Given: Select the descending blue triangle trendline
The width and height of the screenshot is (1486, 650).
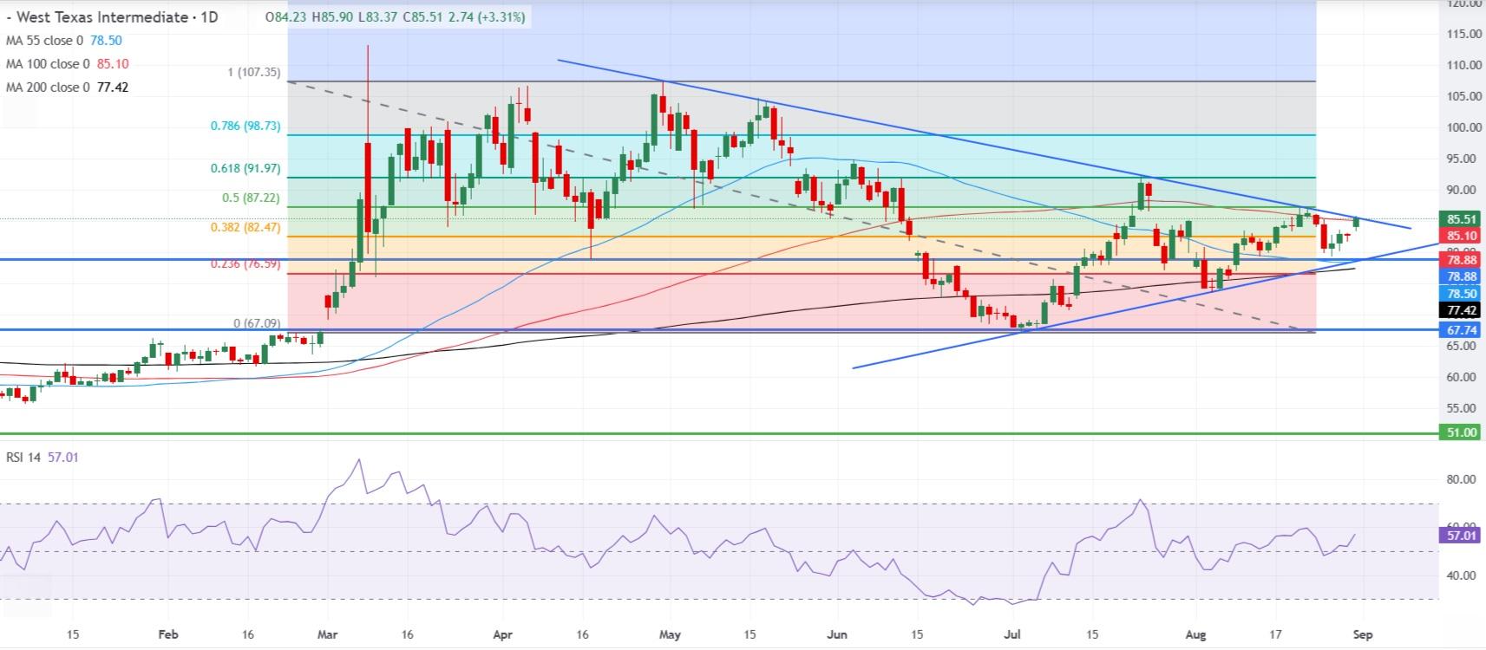Looking at the screenshot, I should click(984, 144).
